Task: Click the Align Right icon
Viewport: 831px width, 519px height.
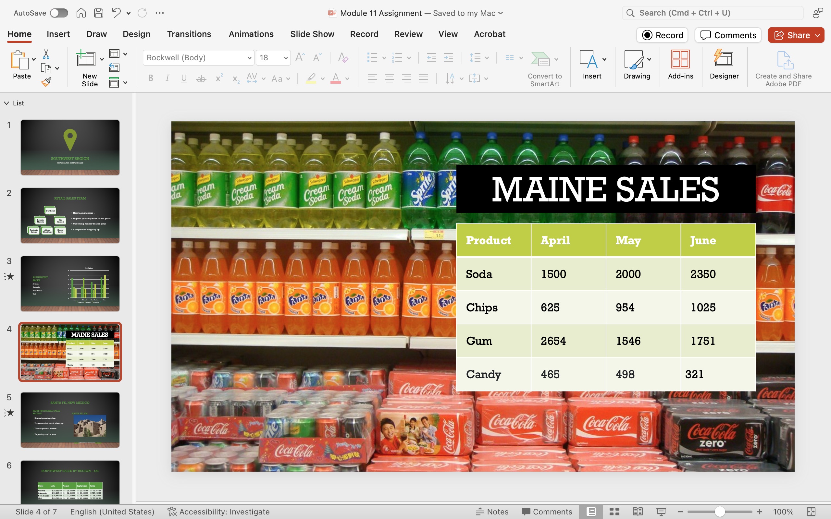Action: tap(406, 78)
